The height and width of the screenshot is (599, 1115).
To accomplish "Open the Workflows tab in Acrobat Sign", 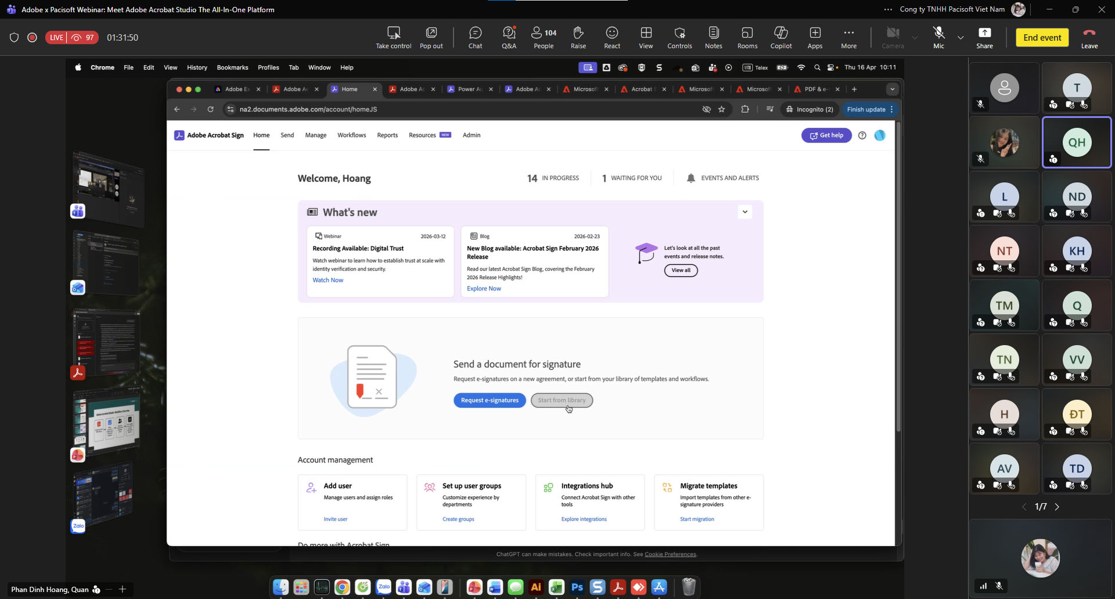I will tap(351, 135).
